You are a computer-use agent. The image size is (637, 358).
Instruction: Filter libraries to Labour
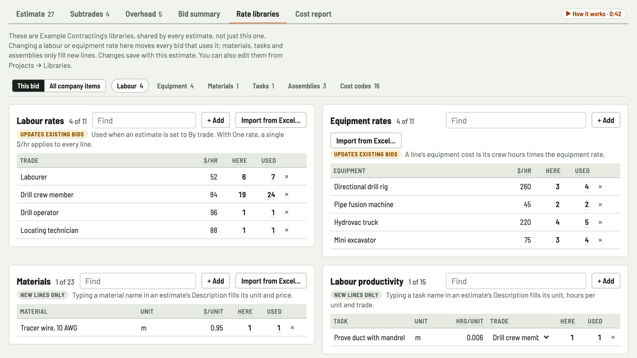click(130, 86)
